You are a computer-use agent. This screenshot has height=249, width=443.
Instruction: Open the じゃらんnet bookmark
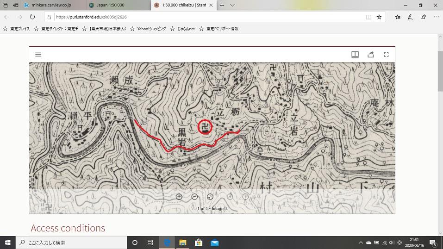click(x=182, y=29)
